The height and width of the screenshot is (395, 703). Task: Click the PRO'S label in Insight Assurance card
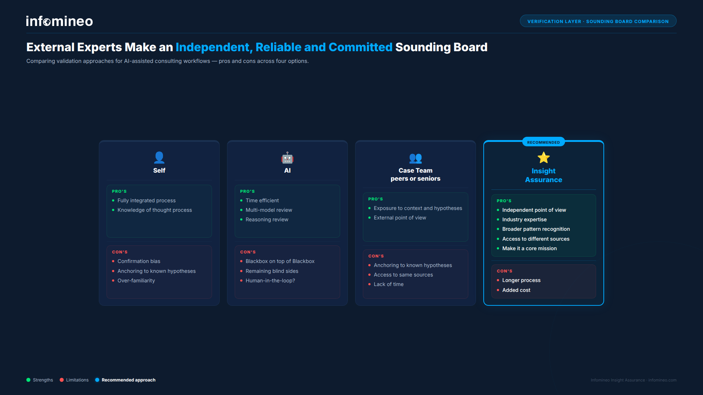pyautogui.click(x=504, y=201)
